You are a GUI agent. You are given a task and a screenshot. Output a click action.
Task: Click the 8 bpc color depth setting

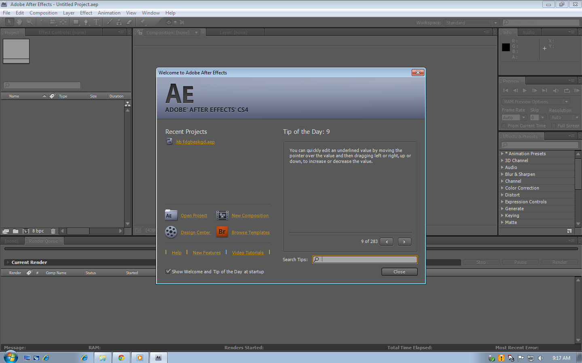38,231
